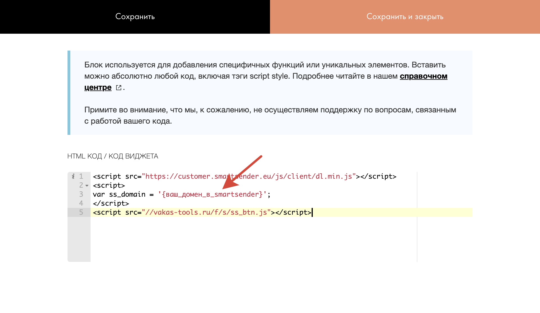This screenshot has width=540, height=313.
Task: Select line number 3 in the gutter
Action: pos(81,194)
